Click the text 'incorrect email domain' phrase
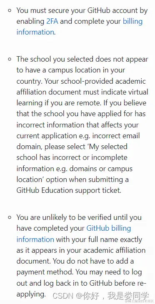155x304 pixels. [x=78, y=141]
